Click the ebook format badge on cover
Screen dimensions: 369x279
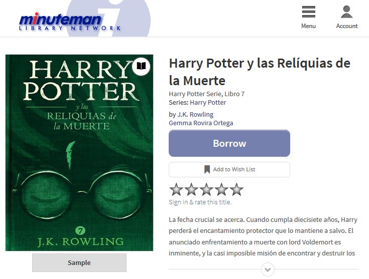coord(141,66)
